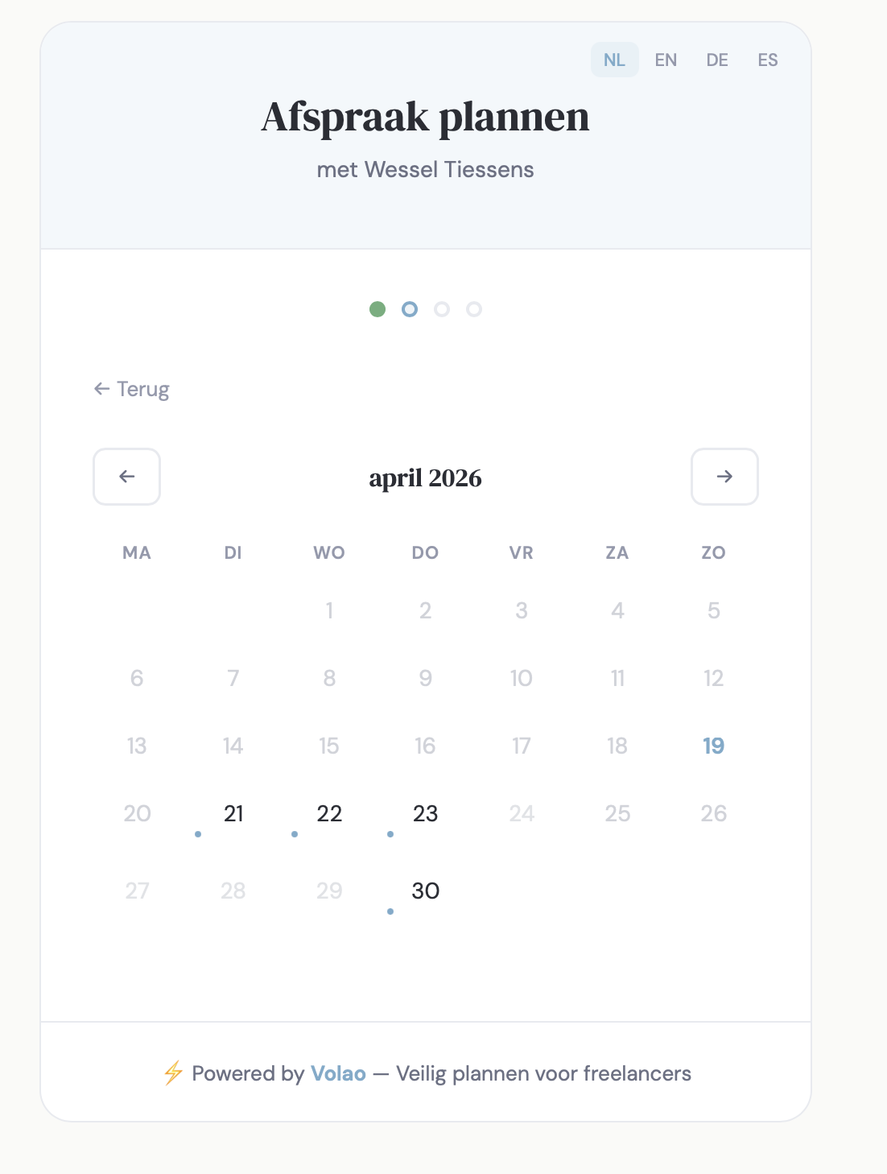
Task: Go to the previous month using the left arrow
Action: click(126, 477)
